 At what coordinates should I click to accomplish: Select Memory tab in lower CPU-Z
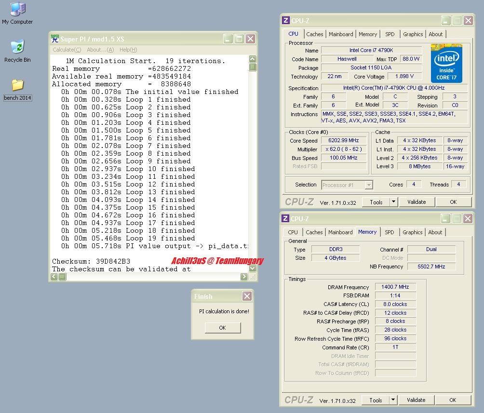(367, 232)
